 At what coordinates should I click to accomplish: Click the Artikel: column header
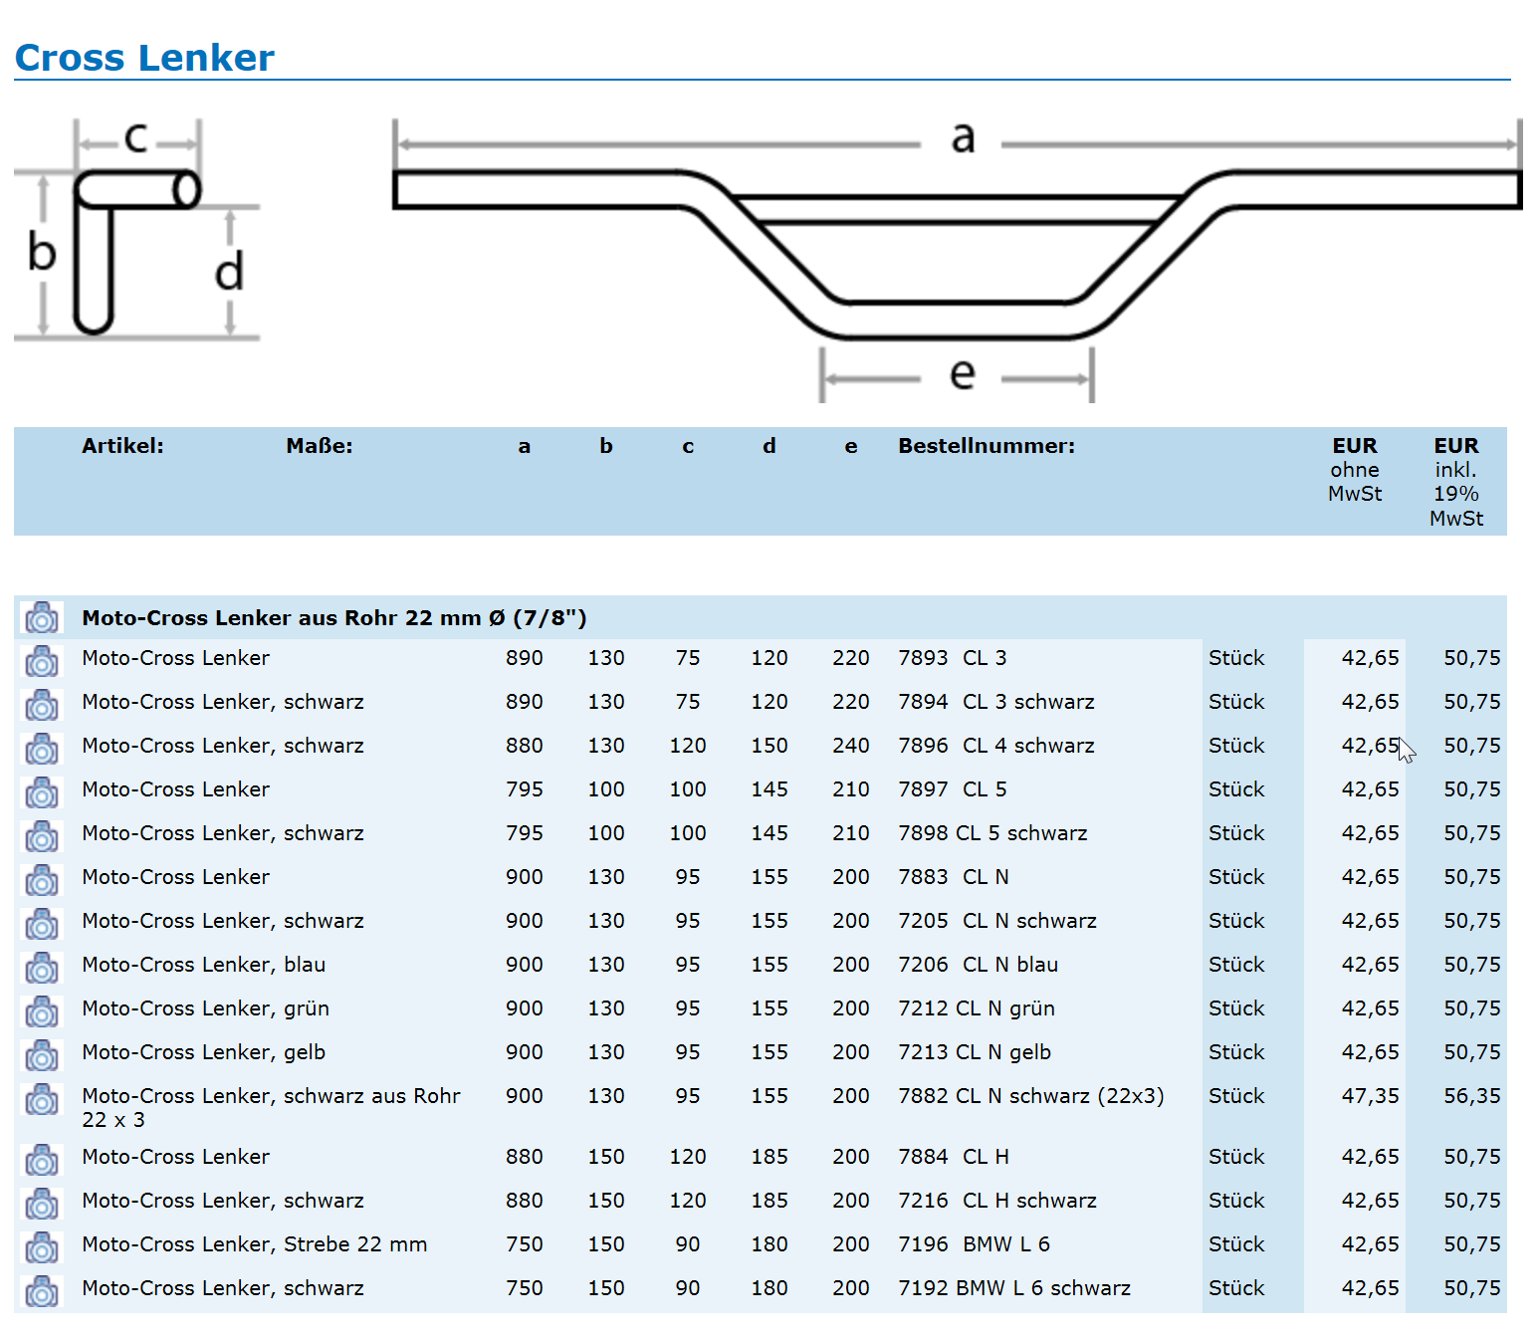(x=122, y=446)
